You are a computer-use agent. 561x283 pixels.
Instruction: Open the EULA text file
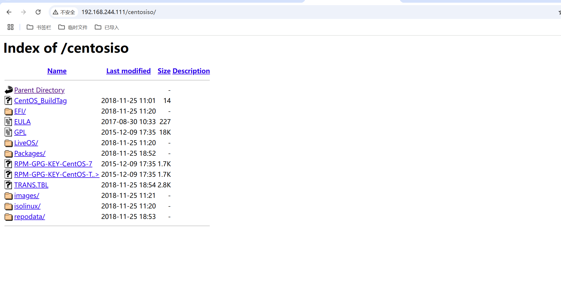pyautogui.click(x=22, y=122)
